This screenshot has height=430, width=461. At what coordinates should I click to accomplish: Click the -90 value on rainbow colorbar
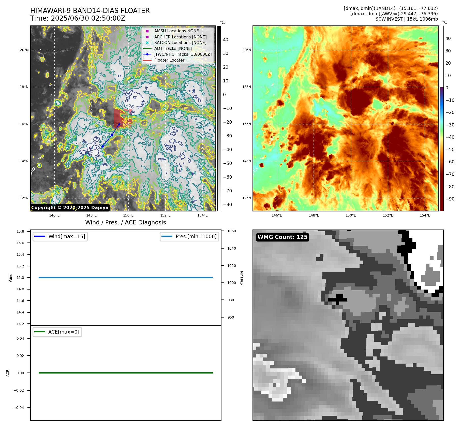(x=450, y=199)
